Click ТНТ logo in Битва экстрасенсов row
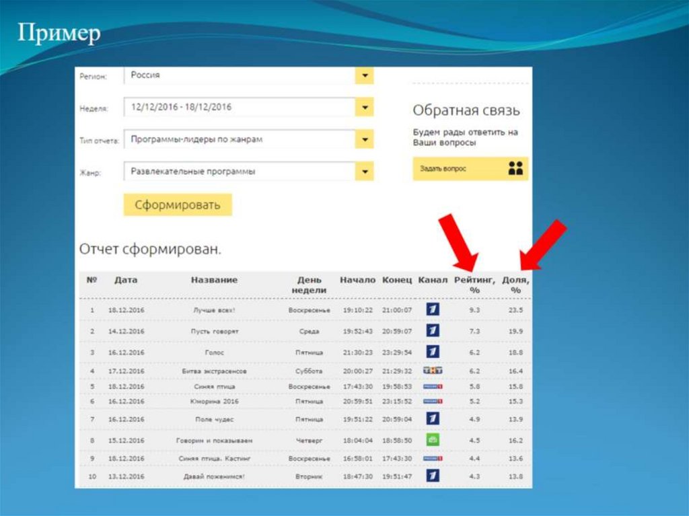This screenshot has height=516, width=689. 433,371
